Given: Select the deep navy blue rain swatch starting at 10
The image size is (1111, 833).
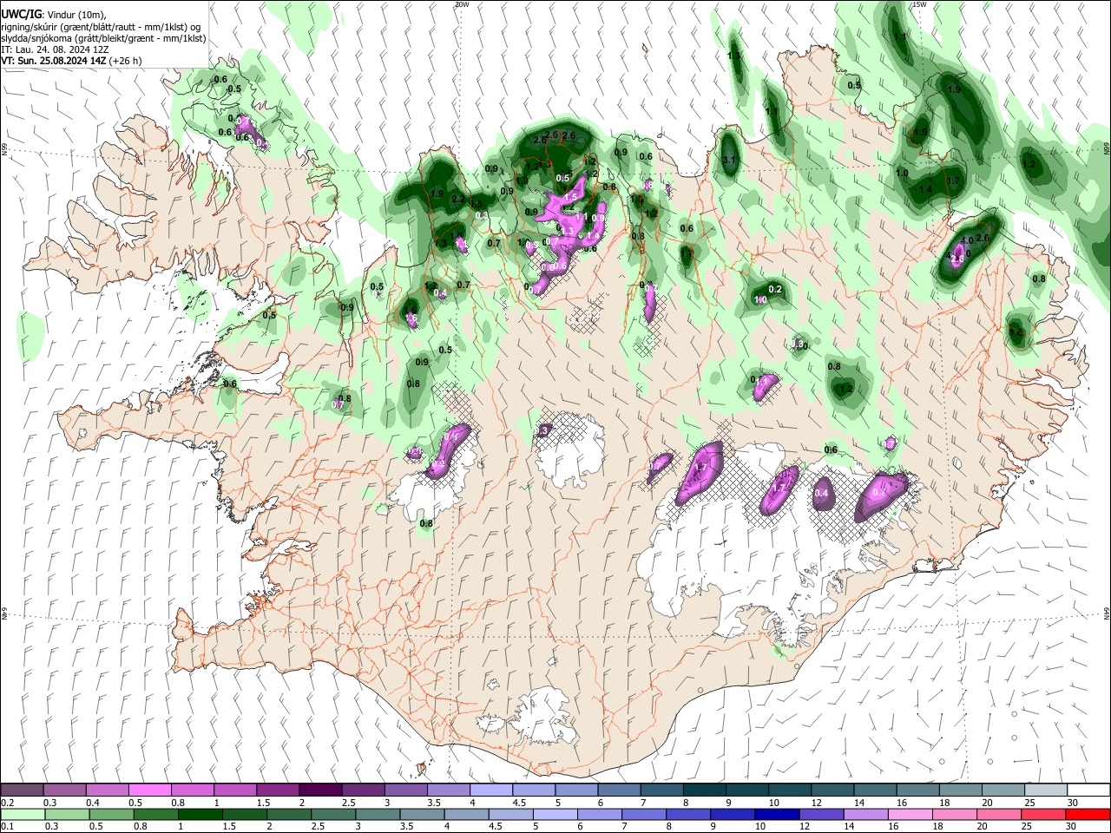Looking at the screenshot, I should [x=777, y=814].
